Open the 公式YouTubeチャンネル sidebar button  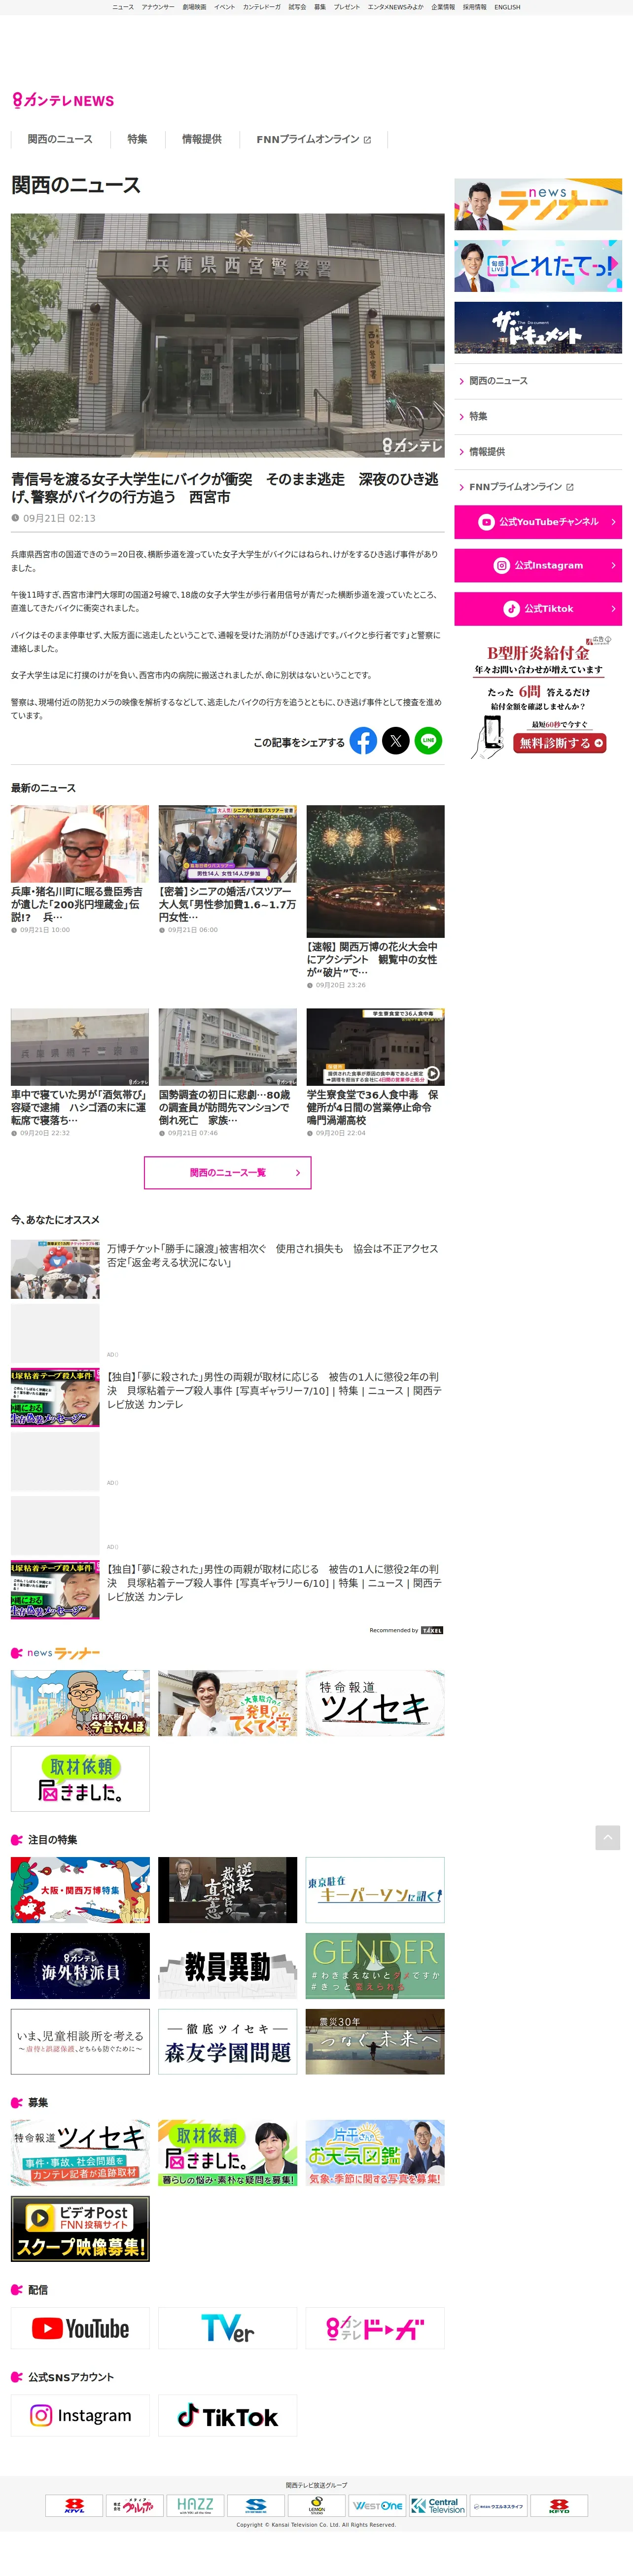(x=538, y=522)
